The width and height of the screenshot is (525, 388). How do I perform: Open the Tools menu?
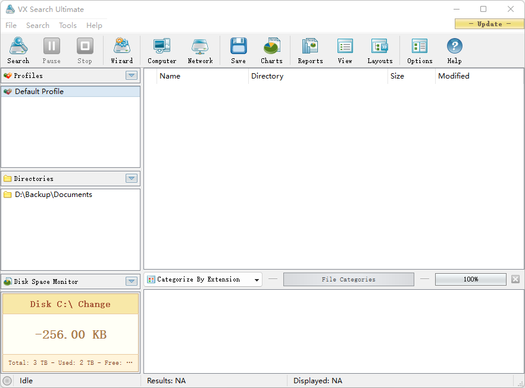[x=68, y=26]
